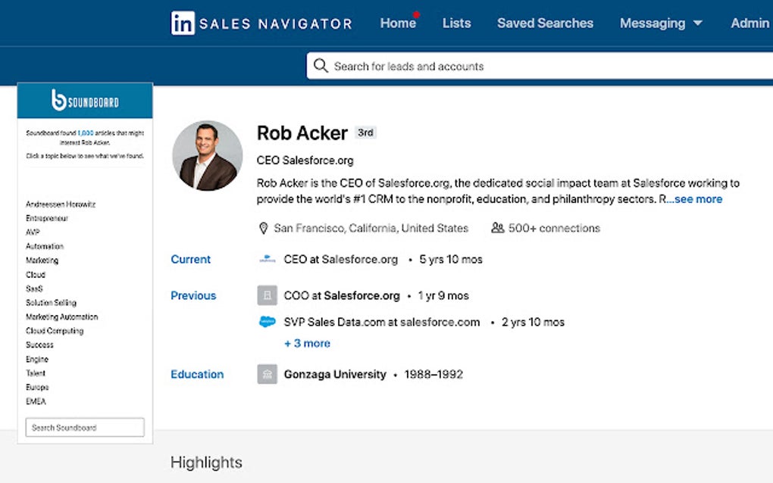
Task: Click the Salesforce.org logo beside CEO role
Action: point(268,260)
